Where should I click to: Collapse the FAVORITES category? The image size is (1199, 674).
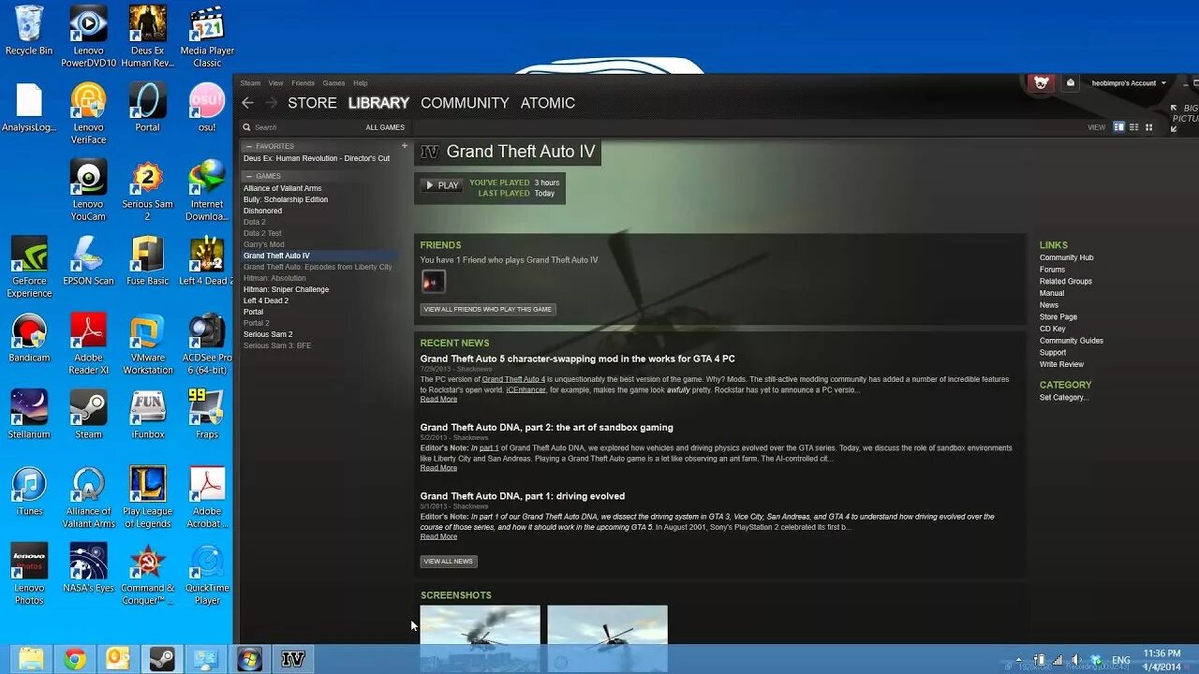tap(248, 147)
